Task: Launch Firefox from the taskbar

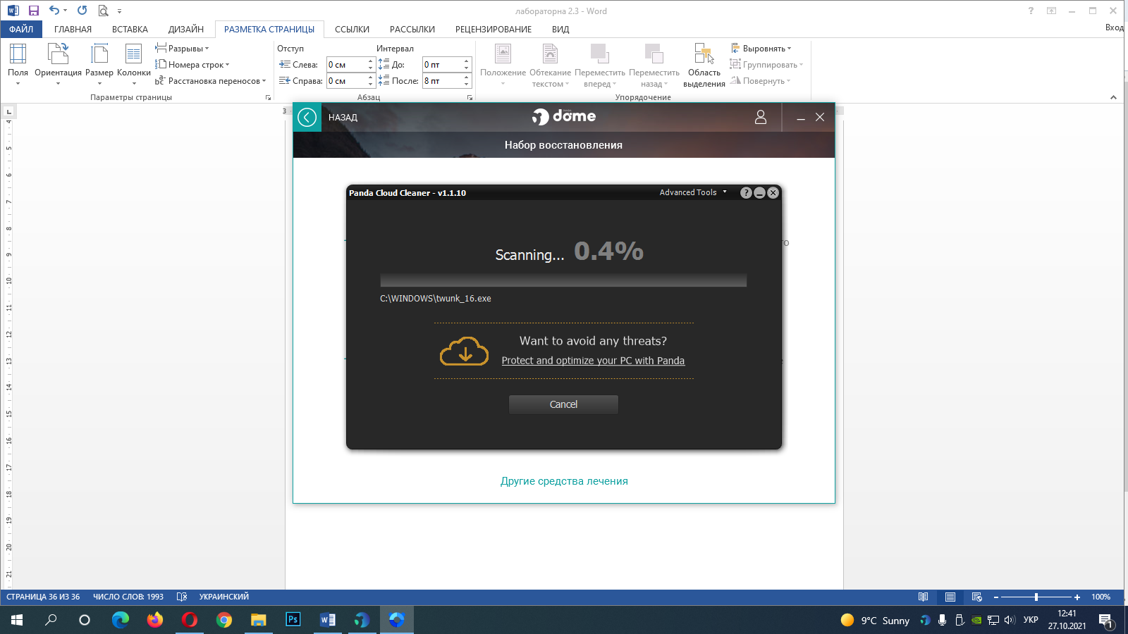Action: pyautogui.click(x=155, y=620)
